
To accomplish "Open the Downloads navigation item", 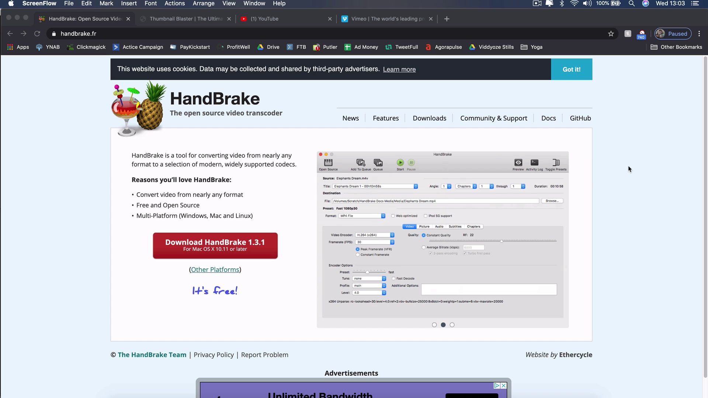I will click(429, 118).
